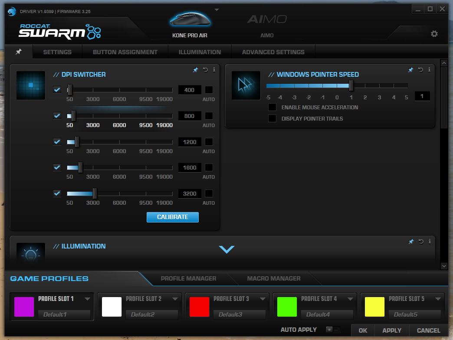Click the Apply button
The height and width of the screenshot is (340, 453).
pos(392,330)
